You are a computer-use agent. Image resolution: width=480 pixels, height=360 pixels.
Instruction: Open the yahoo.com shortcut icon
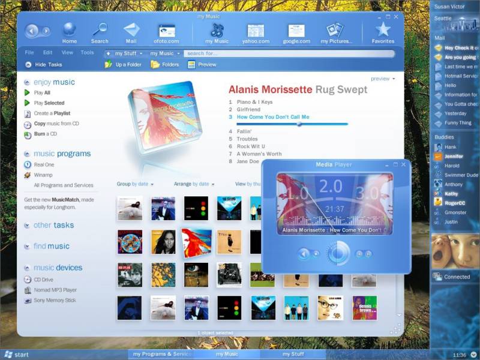256,31
